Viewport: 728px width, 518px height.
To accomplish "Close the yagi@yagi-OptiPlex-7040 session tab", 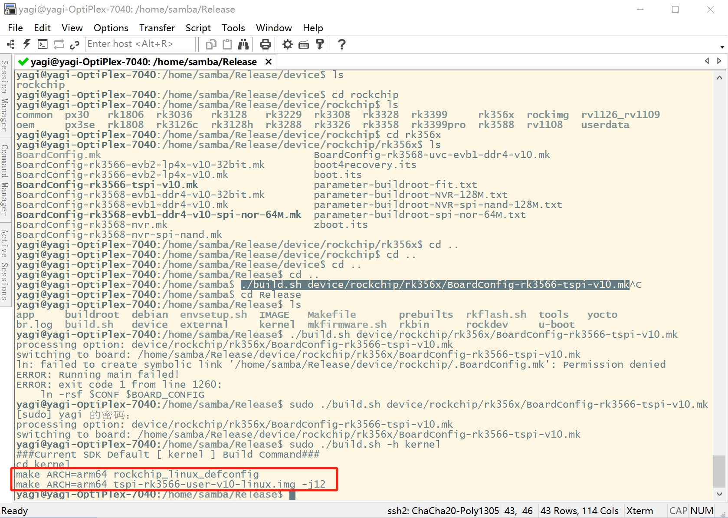I will point(269,62).
